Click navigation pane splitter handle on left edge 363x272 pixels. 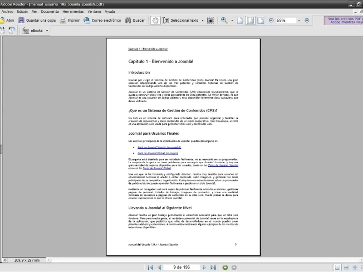pos(1,149)
